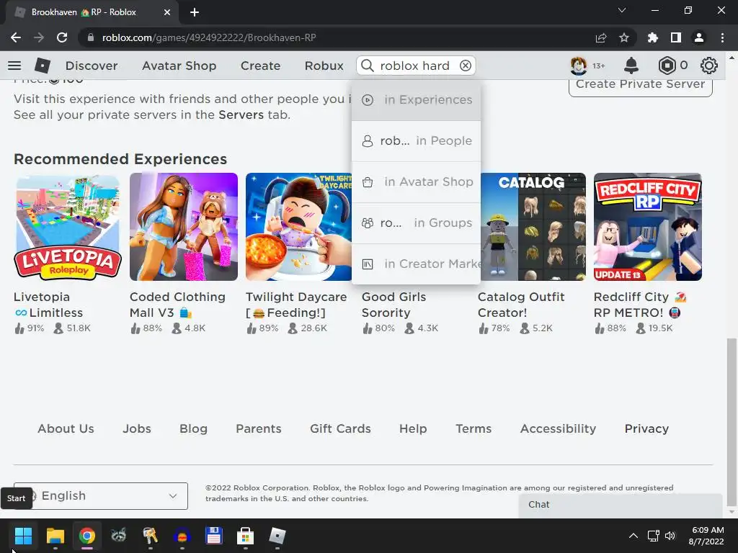Viewport: 738px width, 553px height.
Task: Open the avatar profile icon
Action: (579, 66)
